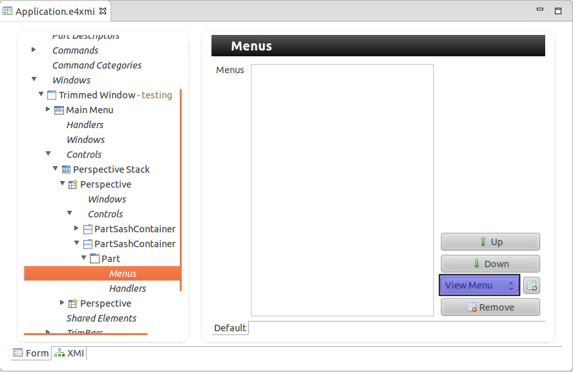Expand the first PartSashContainer node
Image resolution: width=573 pixels, height=372 pixels.
77,228
